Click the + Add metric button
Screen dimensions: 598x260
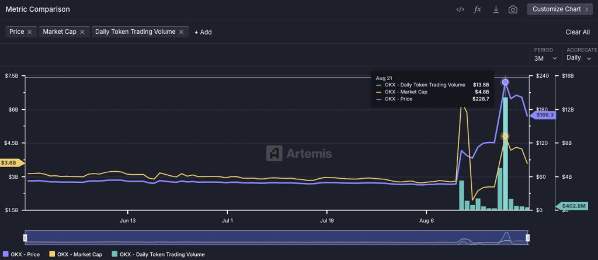pos(203,32)
